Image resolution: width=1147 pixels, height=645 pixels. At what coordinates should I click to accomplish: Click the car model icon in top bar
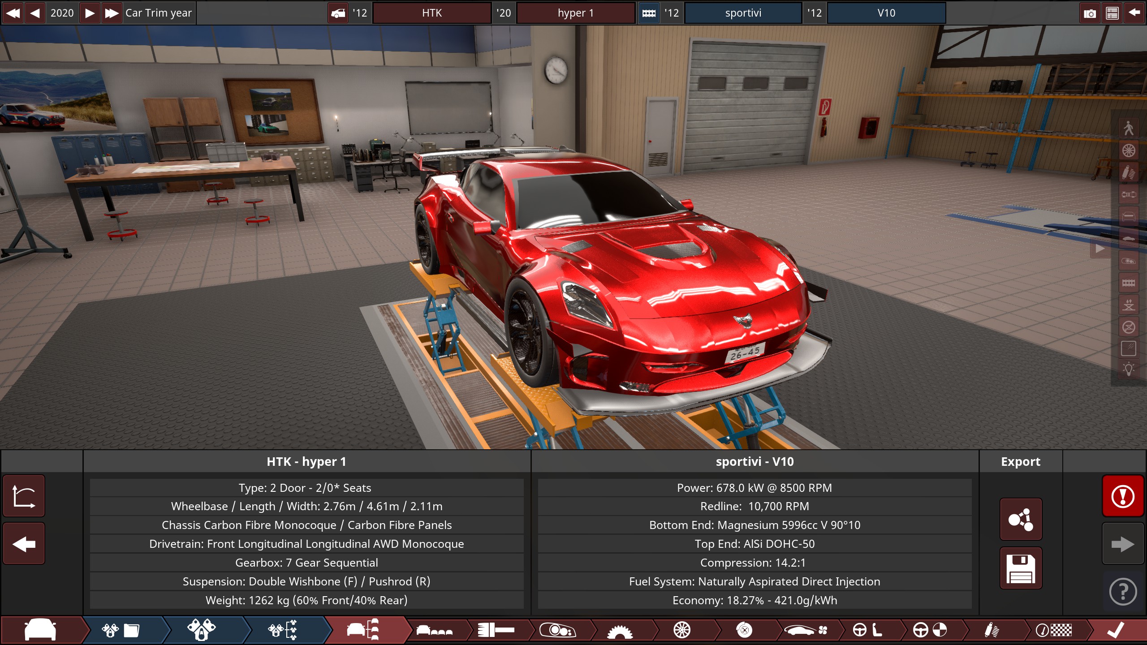tap(338, 13)
